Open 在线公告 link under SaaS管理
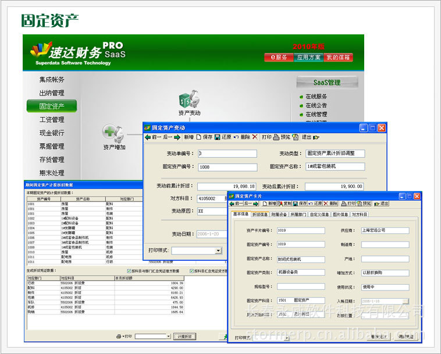441x354 pixels. click(316, 105)
